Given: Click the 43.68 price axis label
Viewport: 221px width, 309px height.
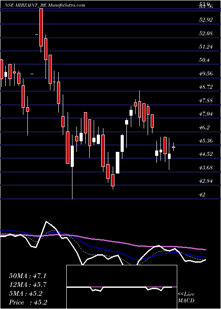Looking at the screenshot, I should [206, 168].
